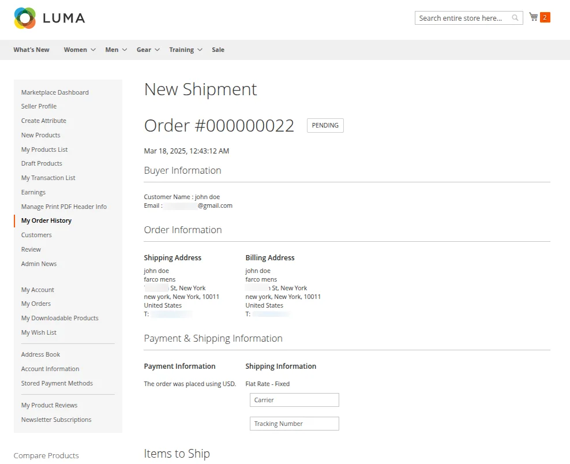Open the Create Attribute page

point(43,121)
